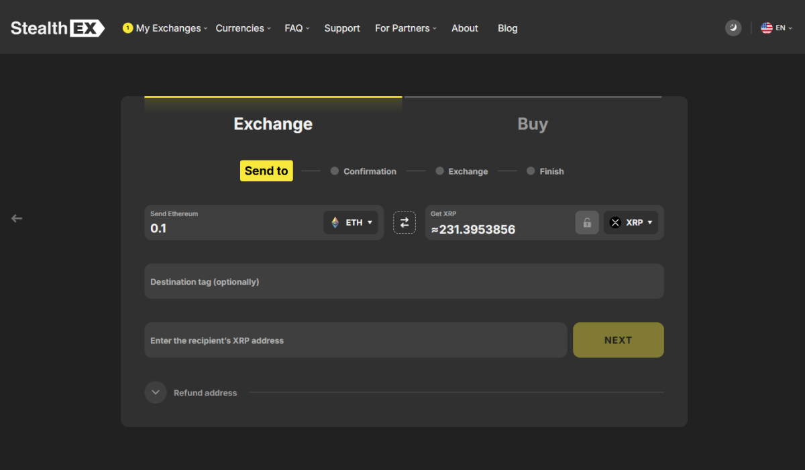The height and width of the screenshot is (470, 805).
Task: Select the Exchange tab
Action: coord(273,124)
